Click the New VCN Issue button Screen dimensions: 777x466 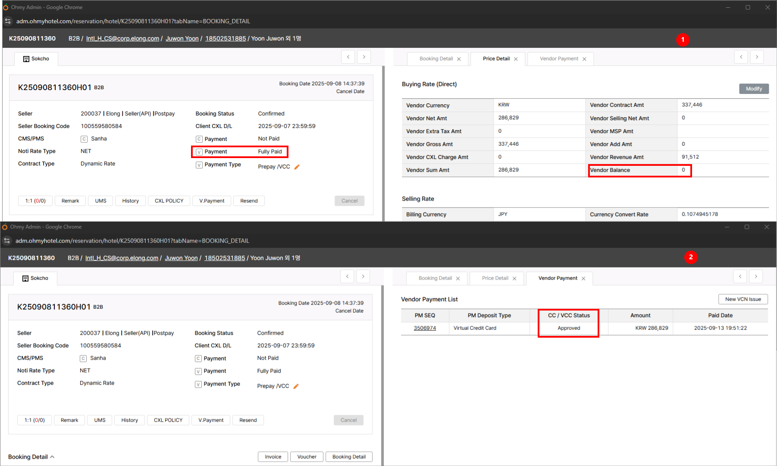coord(743,299)
